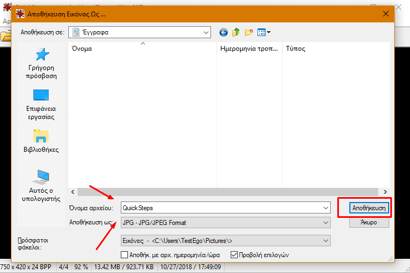Click the horizontal scrollbar right arrow

pos(385,192)
